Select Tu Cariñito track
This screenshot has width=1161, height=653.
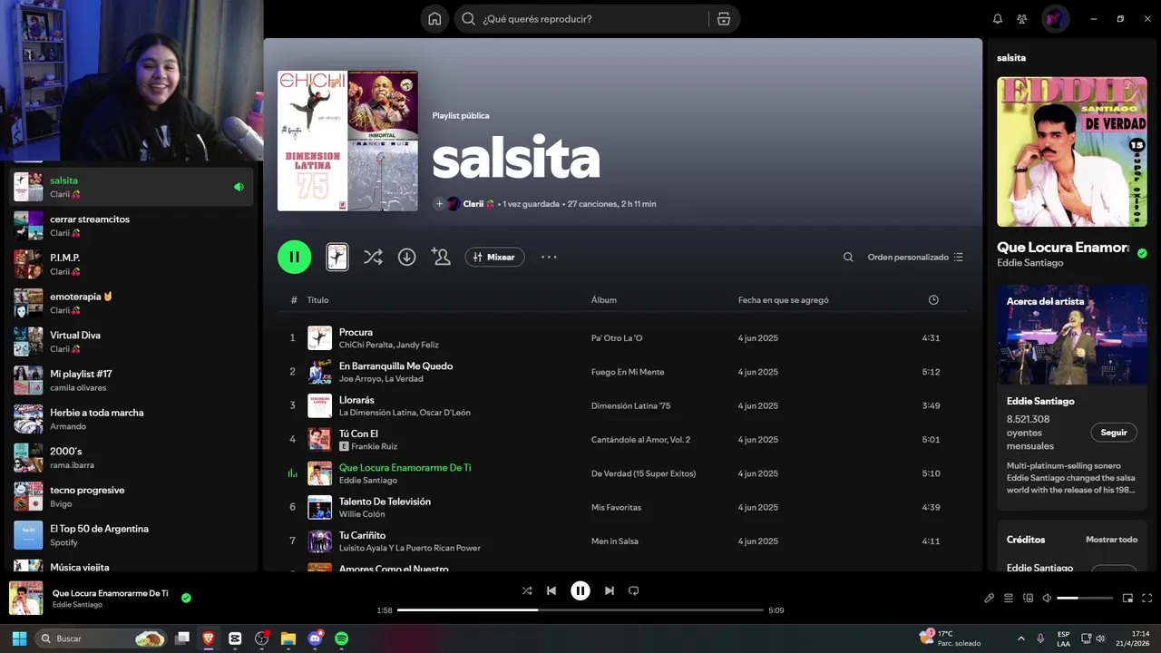pyautogui.click(x=362, y=535)
